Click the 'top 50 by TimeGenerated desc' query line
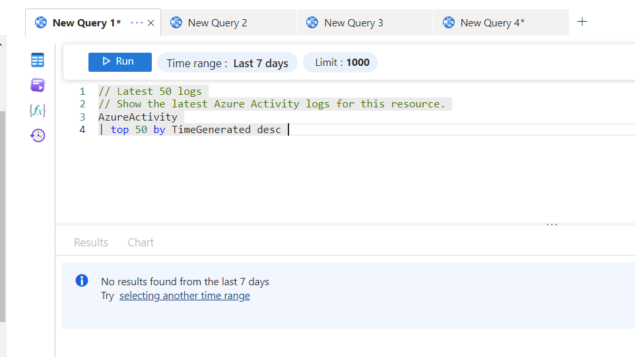 [x=189, y=130]
